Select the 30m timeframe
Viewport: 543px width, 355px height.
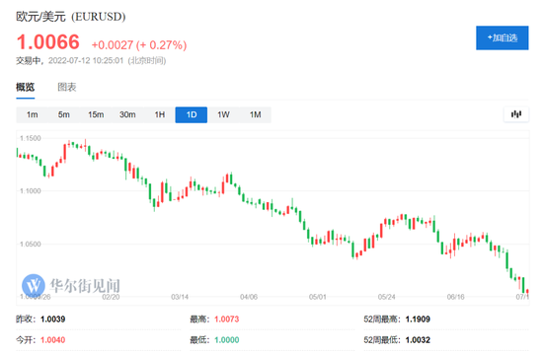click(x=127, y=114)
